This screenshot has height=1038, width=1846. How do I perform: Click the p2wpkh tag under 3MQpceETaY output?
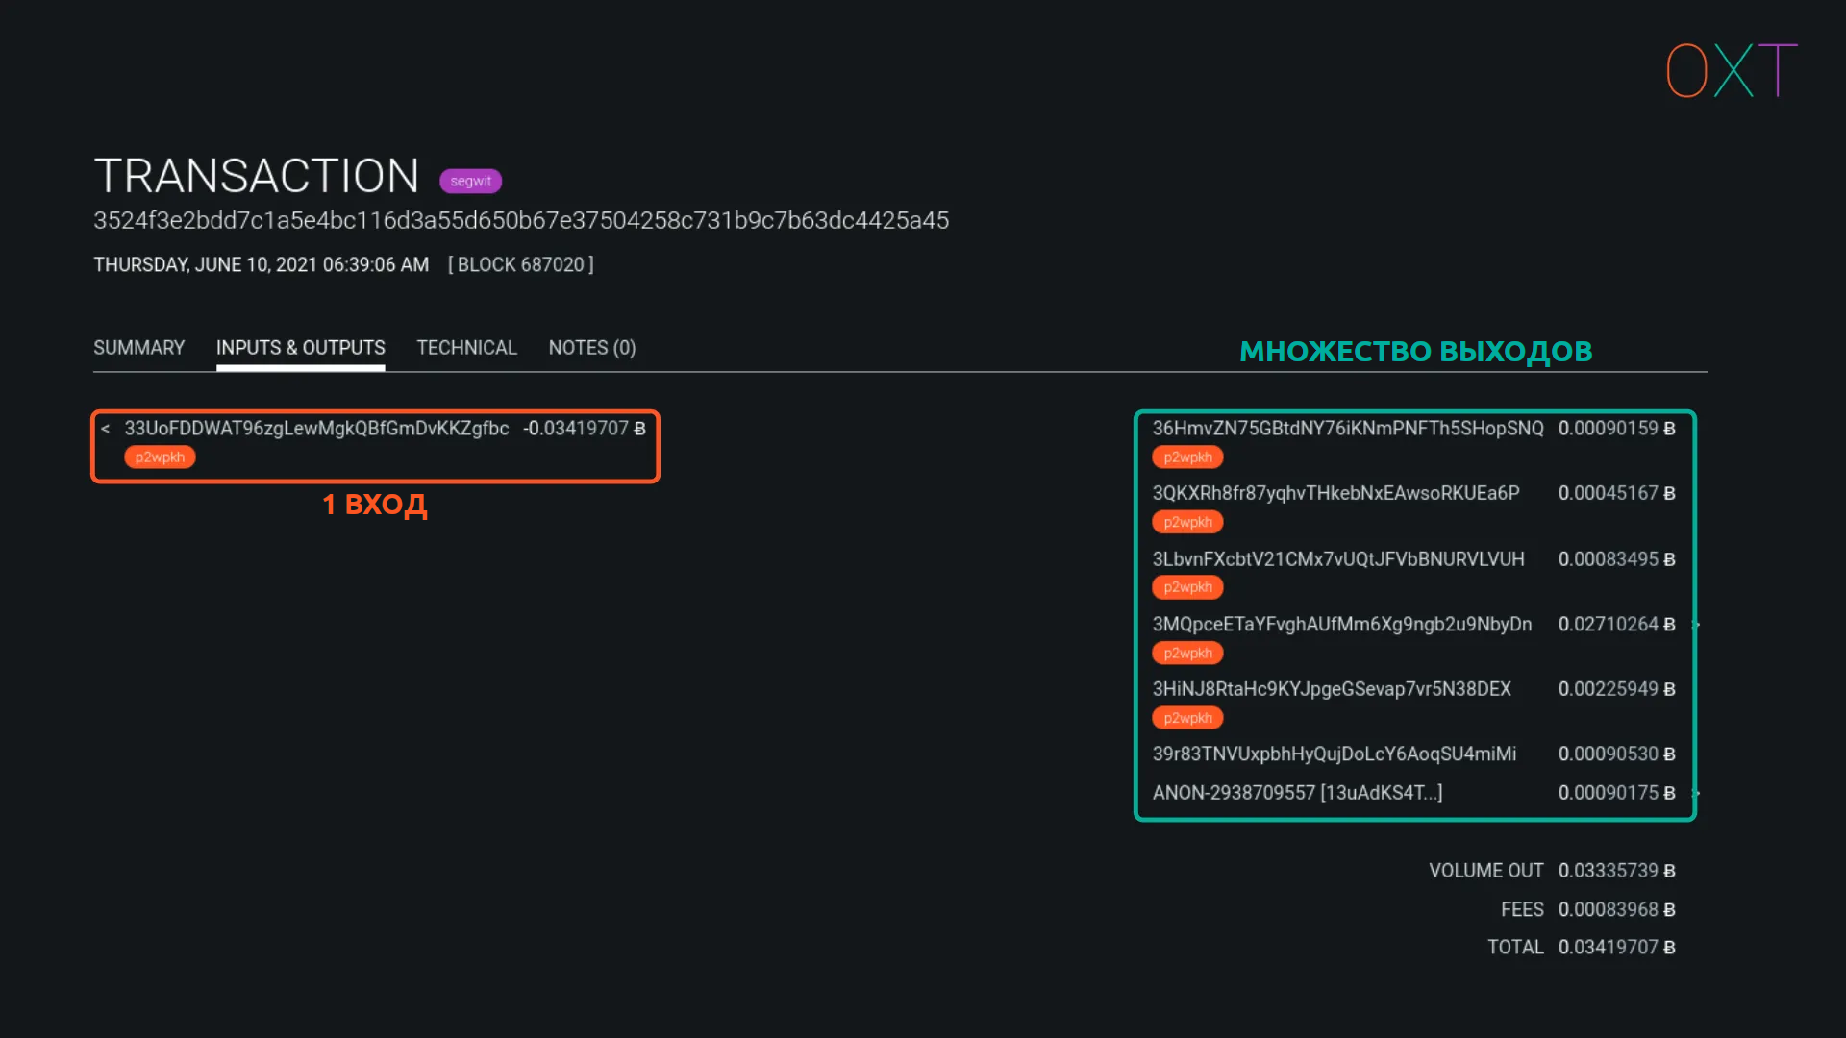(x=1187, y=654)
